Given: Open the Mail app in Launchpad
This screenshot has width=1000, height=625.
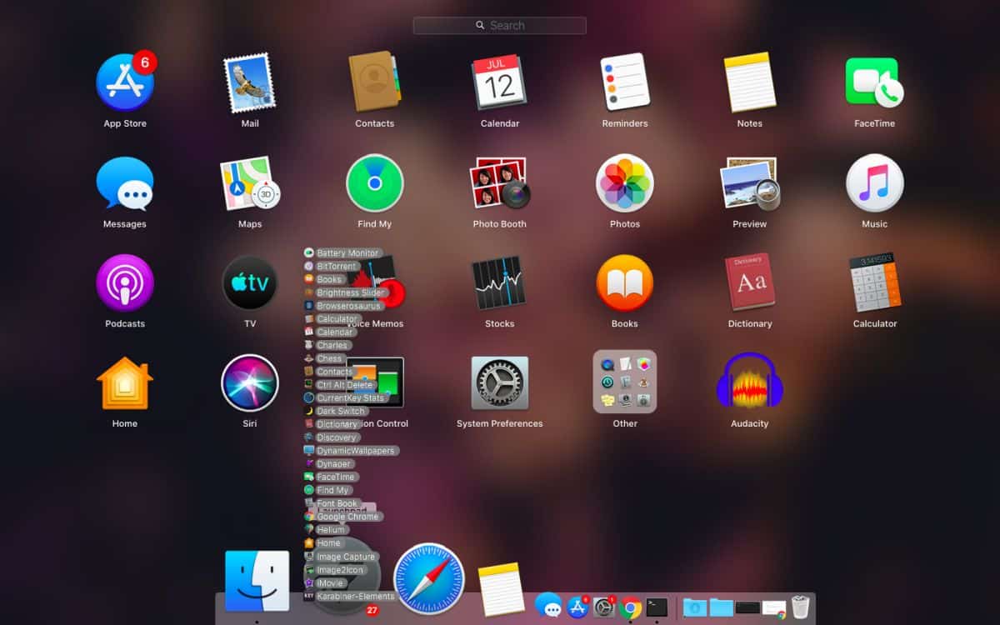Looking at the screenshot, I should tap(249, 82).
